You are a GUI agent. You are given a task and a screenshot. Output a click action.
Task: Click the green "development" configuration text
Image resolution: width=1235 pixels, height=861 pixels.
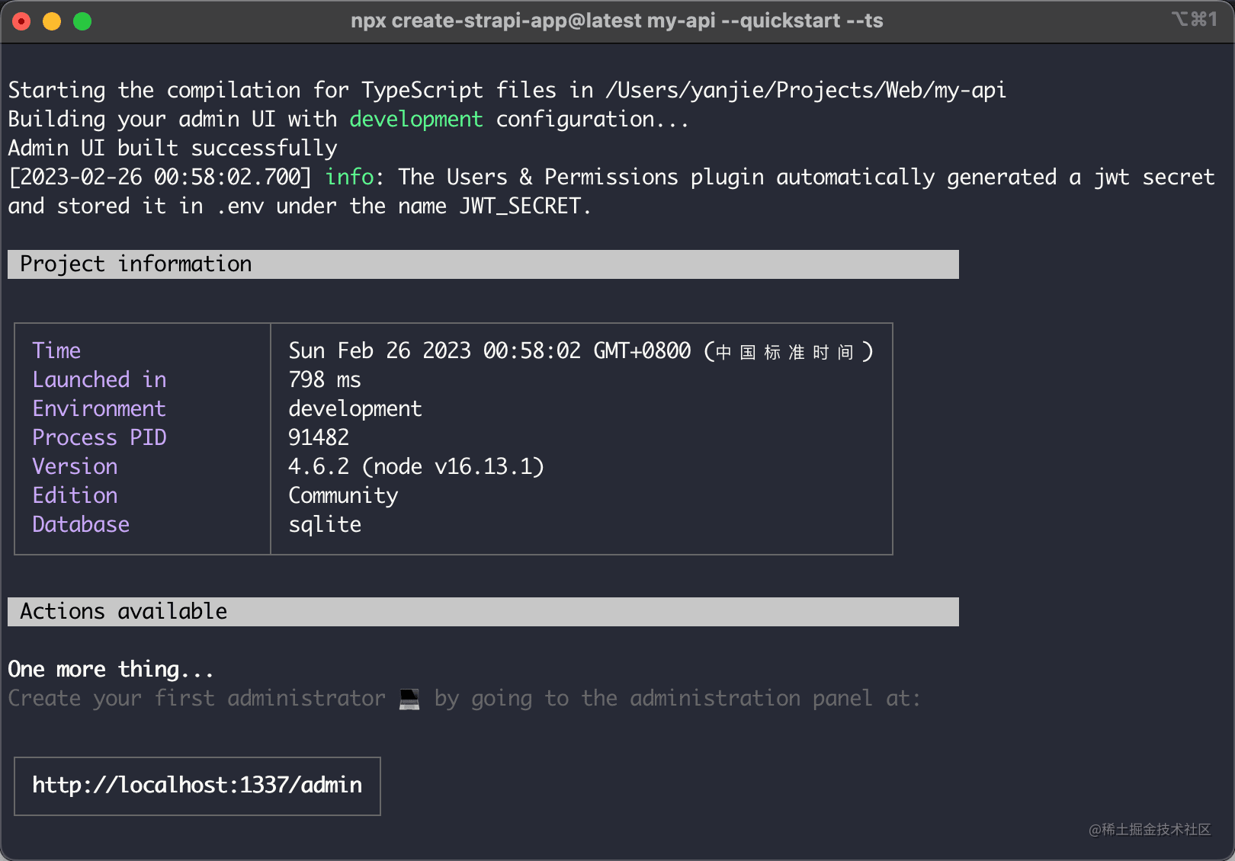pos(416,119)
